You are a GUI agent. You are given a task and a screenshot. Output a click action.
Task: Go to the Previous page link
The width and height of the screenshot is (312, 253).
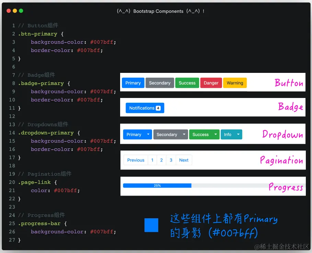136,160
